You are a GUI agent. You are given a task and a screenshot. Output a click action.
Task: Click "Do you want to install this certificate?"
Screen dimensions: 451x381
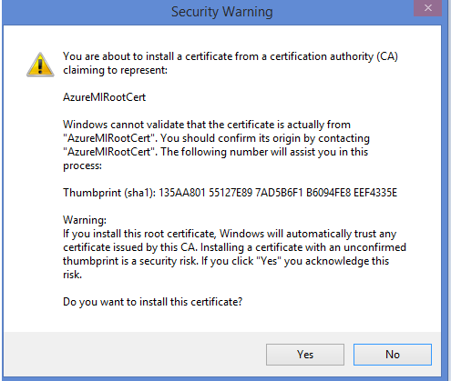[152, 302]
